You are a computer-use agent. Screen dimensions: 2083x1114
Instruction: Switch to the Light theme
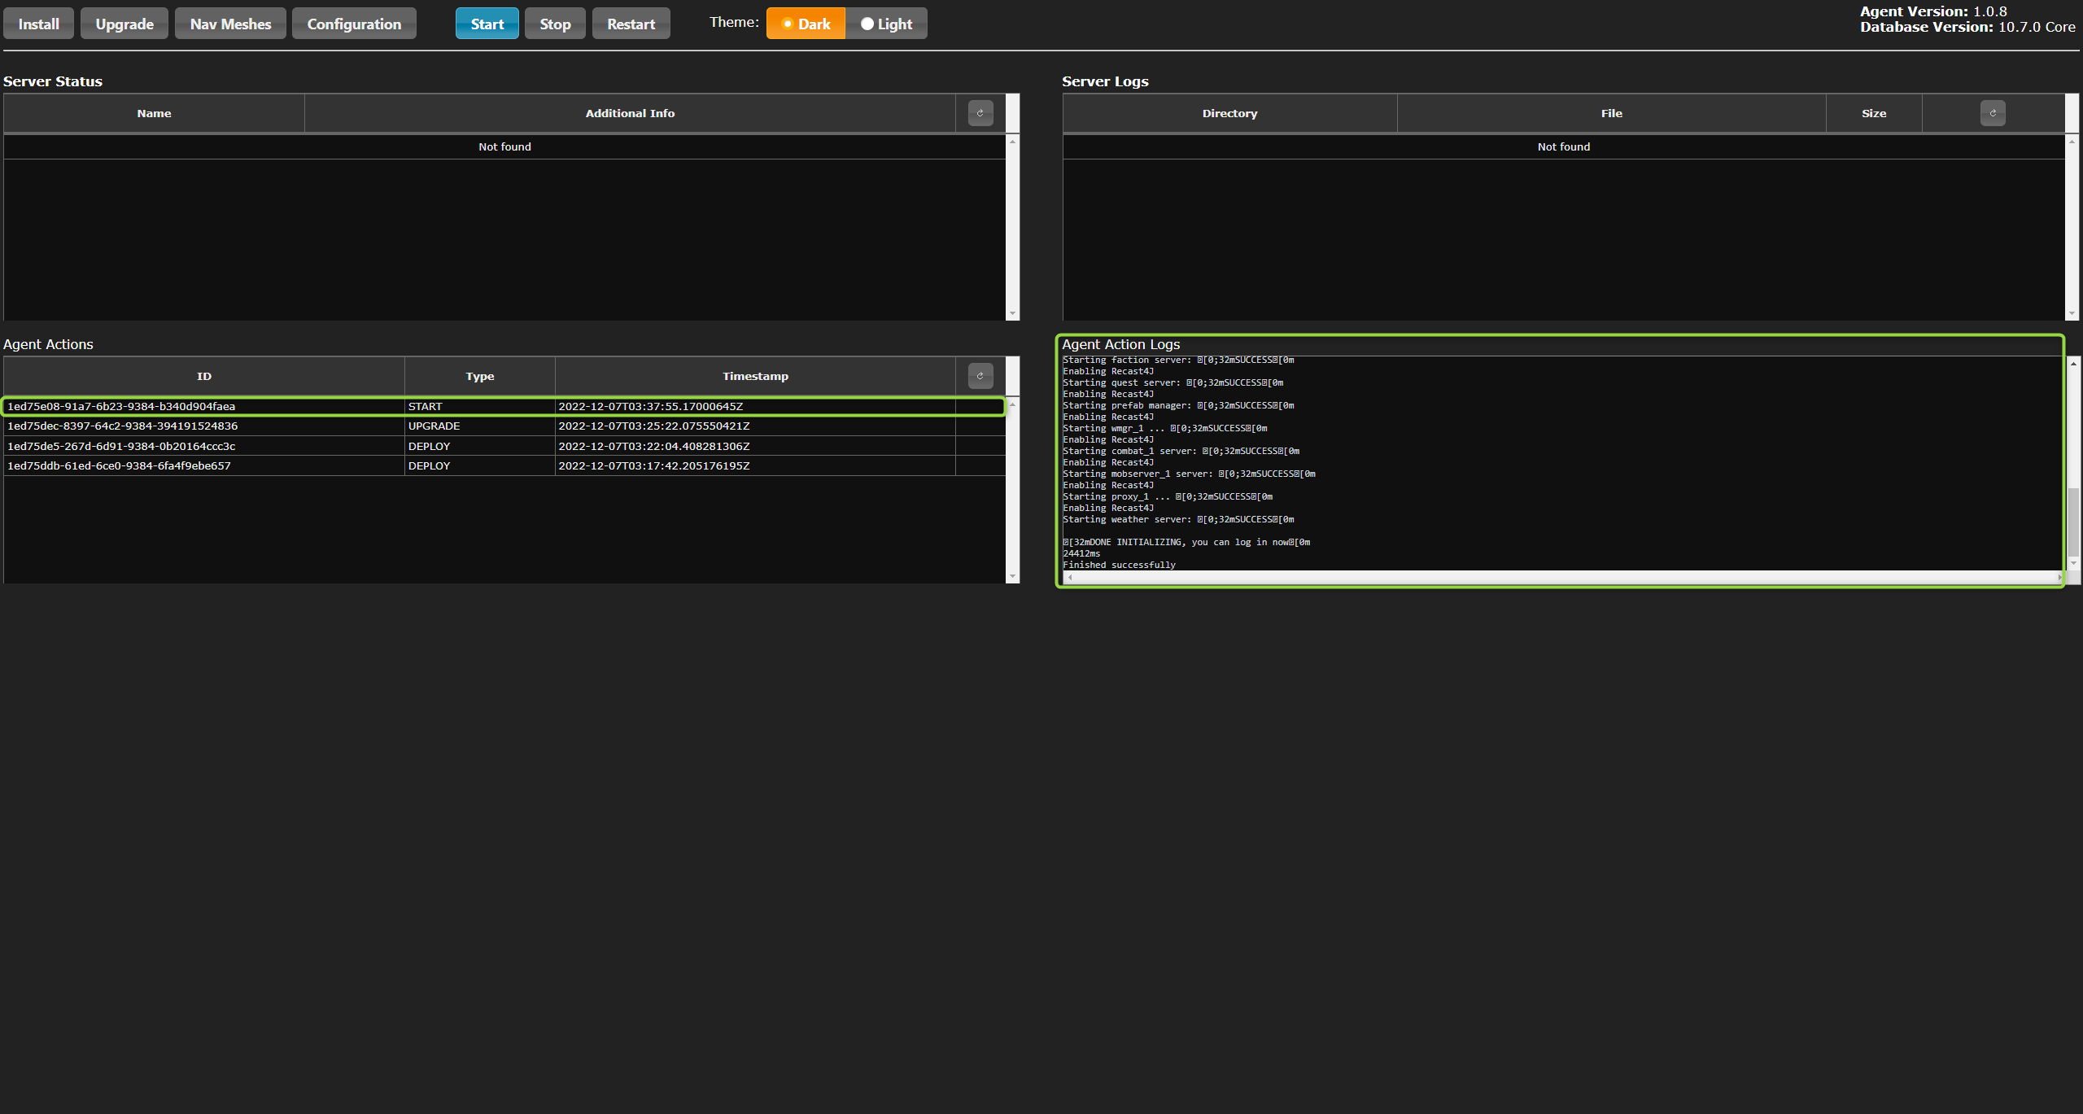886,24
